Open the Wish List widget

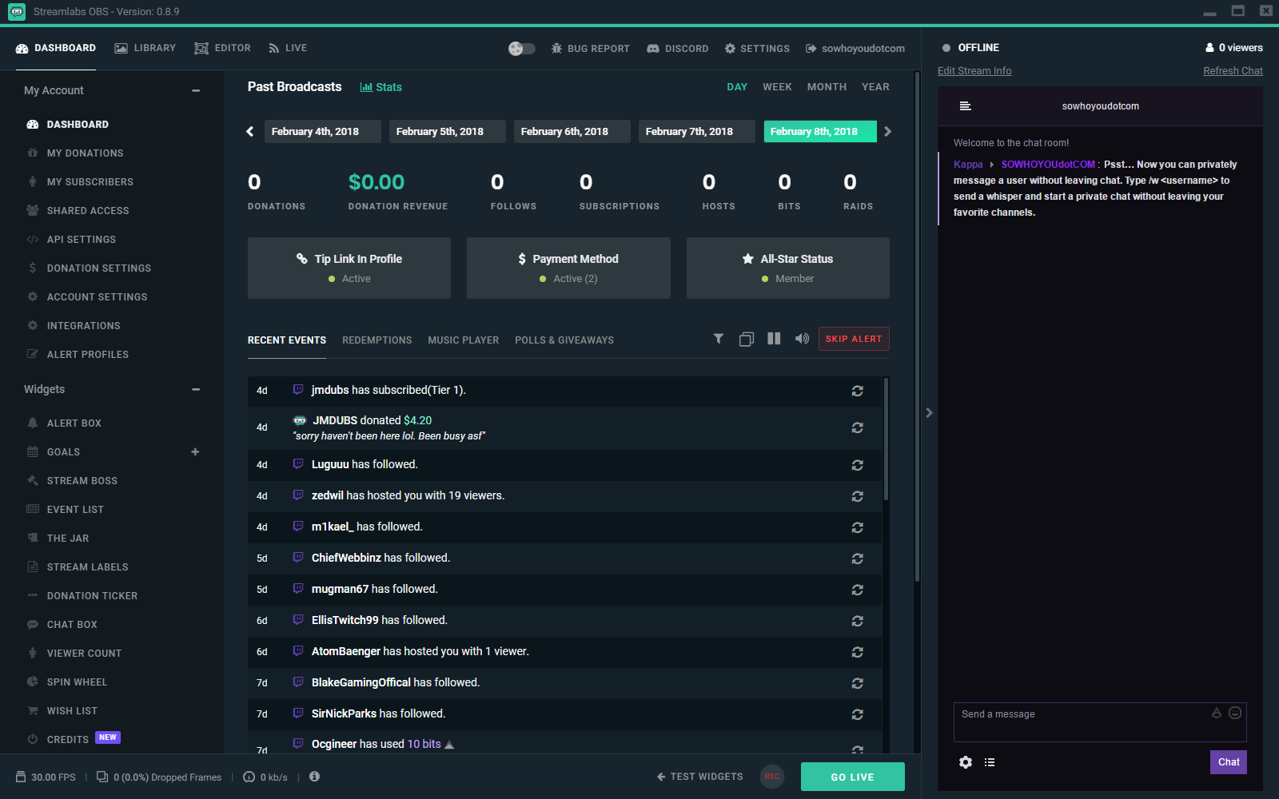coord(72,711)
